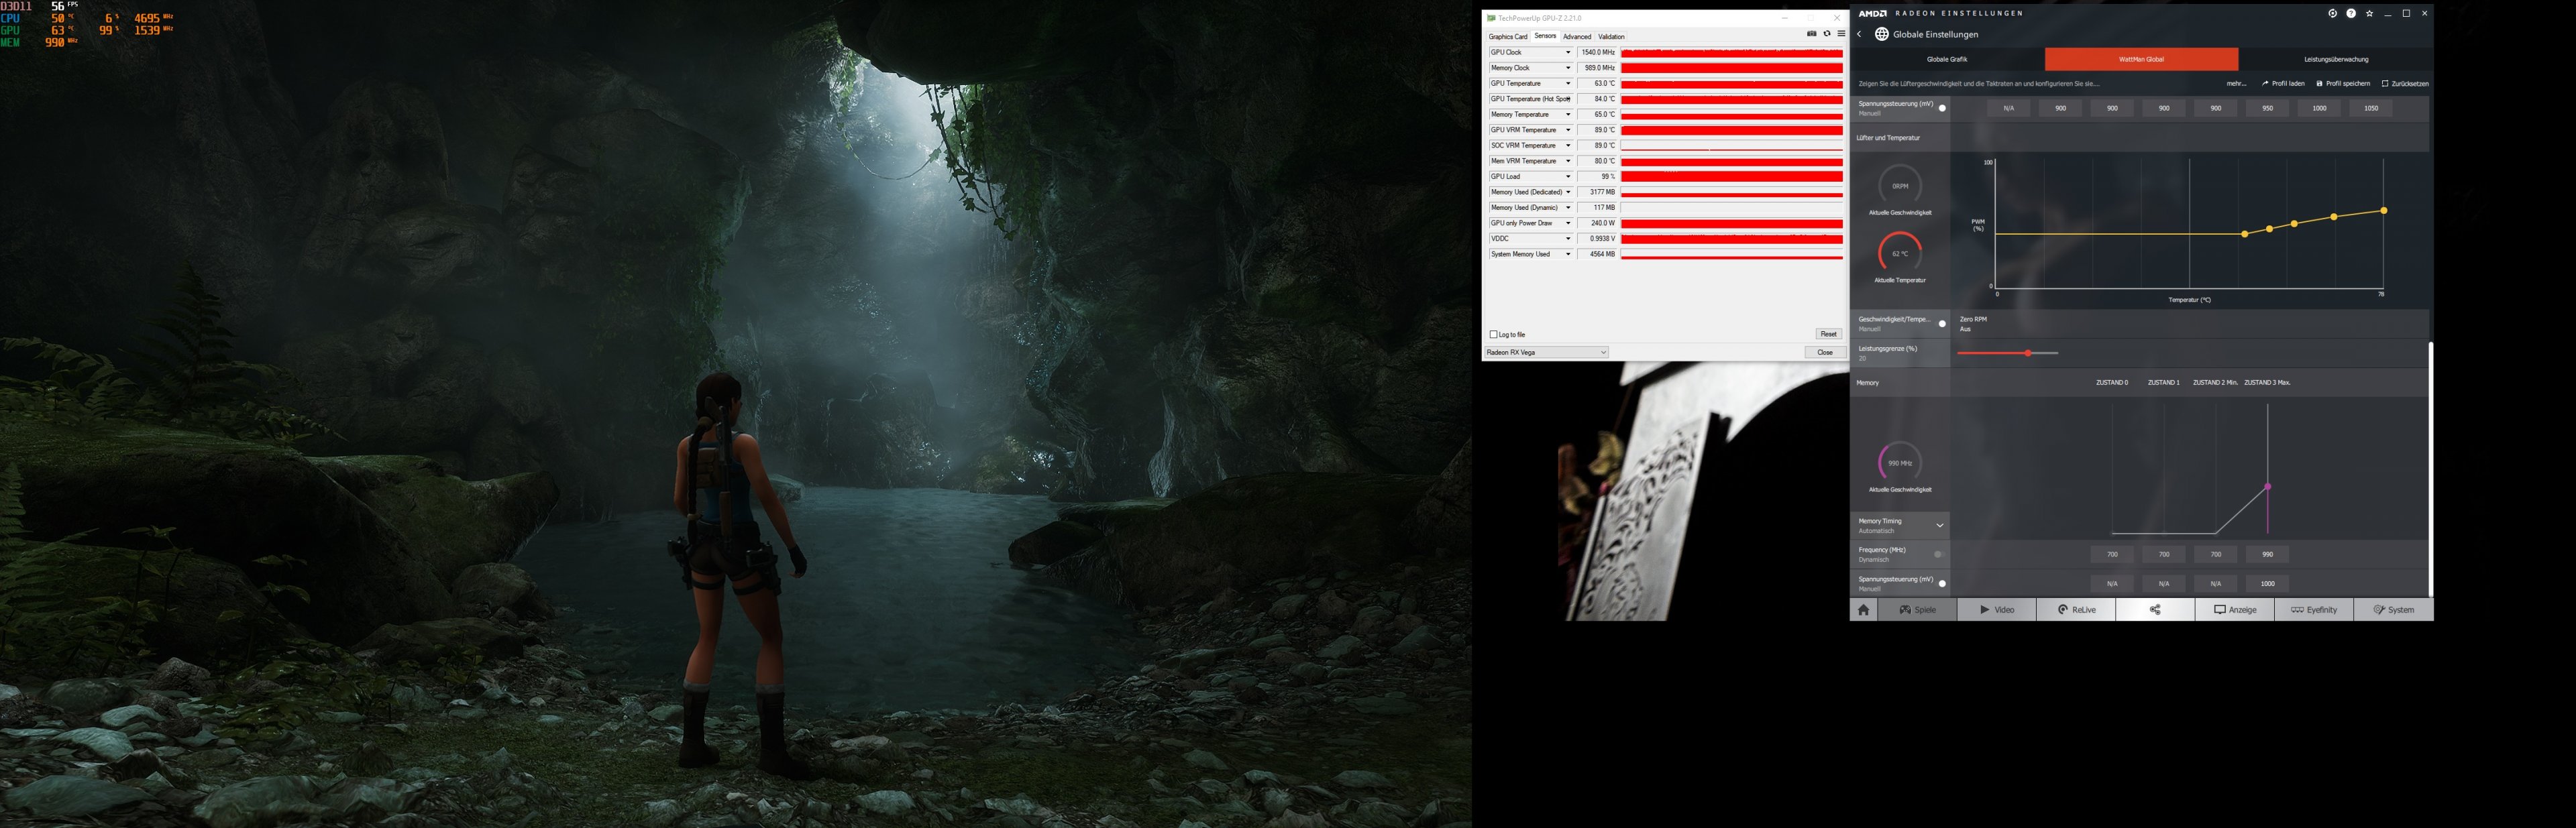Open Radeon RX Vega device dropdown
Image resolution: width=2576 pixels, height=828 pixels.
(1546, 352)
